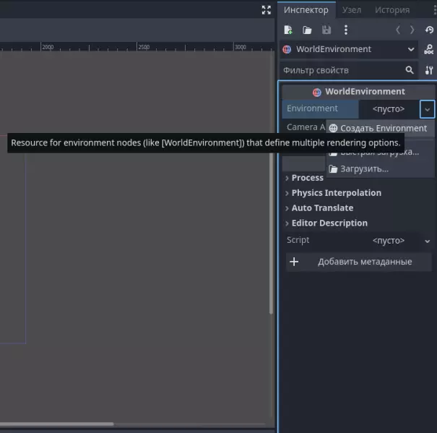Screen dimensions: 437x433
Task: Open documentation for WorldEnvironment
Action: pos(428,49)
